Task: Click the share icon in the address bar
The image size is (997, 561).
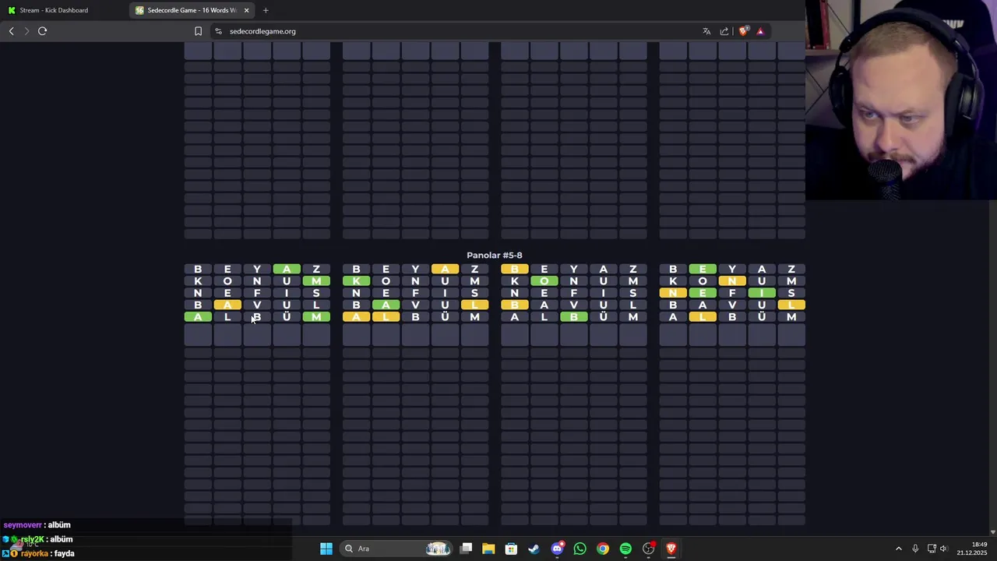Action: [x=724, y=31]
